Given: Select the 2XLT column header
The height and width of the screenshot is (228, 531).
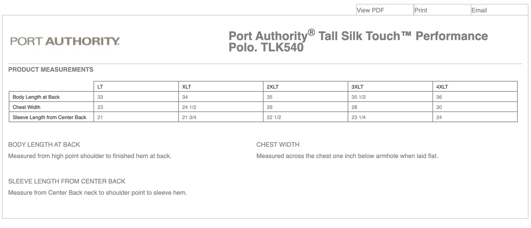Looking at the screenshot, I should coord(273,87).
